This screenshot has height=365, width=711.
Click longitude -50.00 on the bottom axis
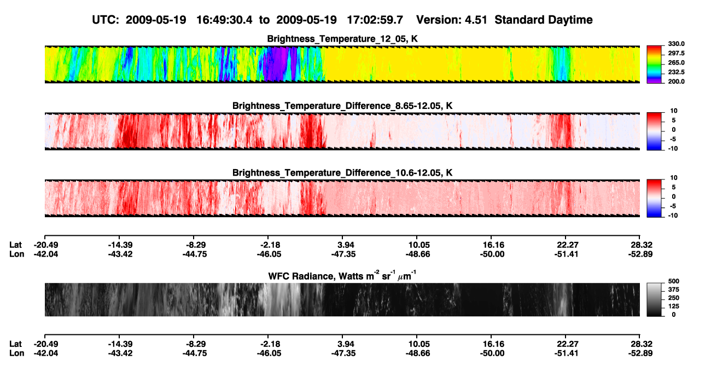(492, 352)
